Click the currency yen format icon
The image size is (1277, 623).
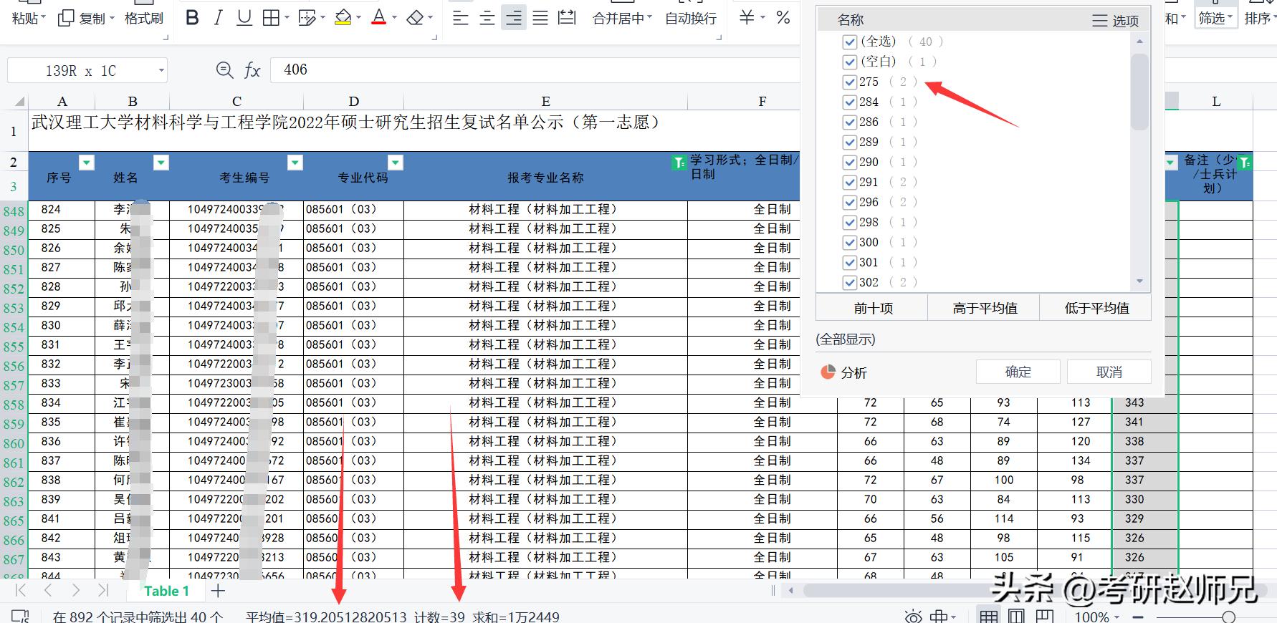tap(747, 18)
